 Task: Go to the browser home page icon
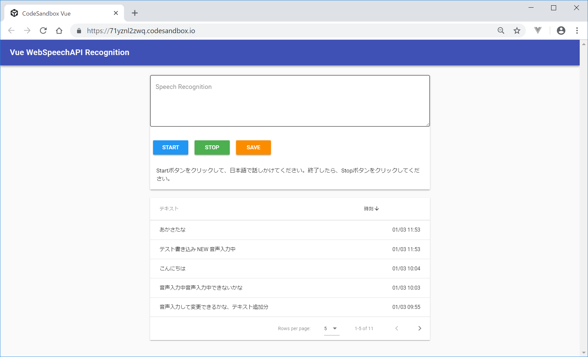point(59,31)
